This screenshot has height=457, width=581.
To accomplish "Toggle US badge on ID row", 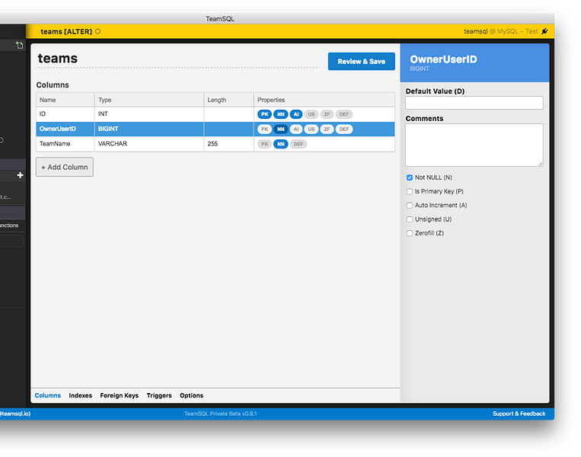I will click(311, 114).
